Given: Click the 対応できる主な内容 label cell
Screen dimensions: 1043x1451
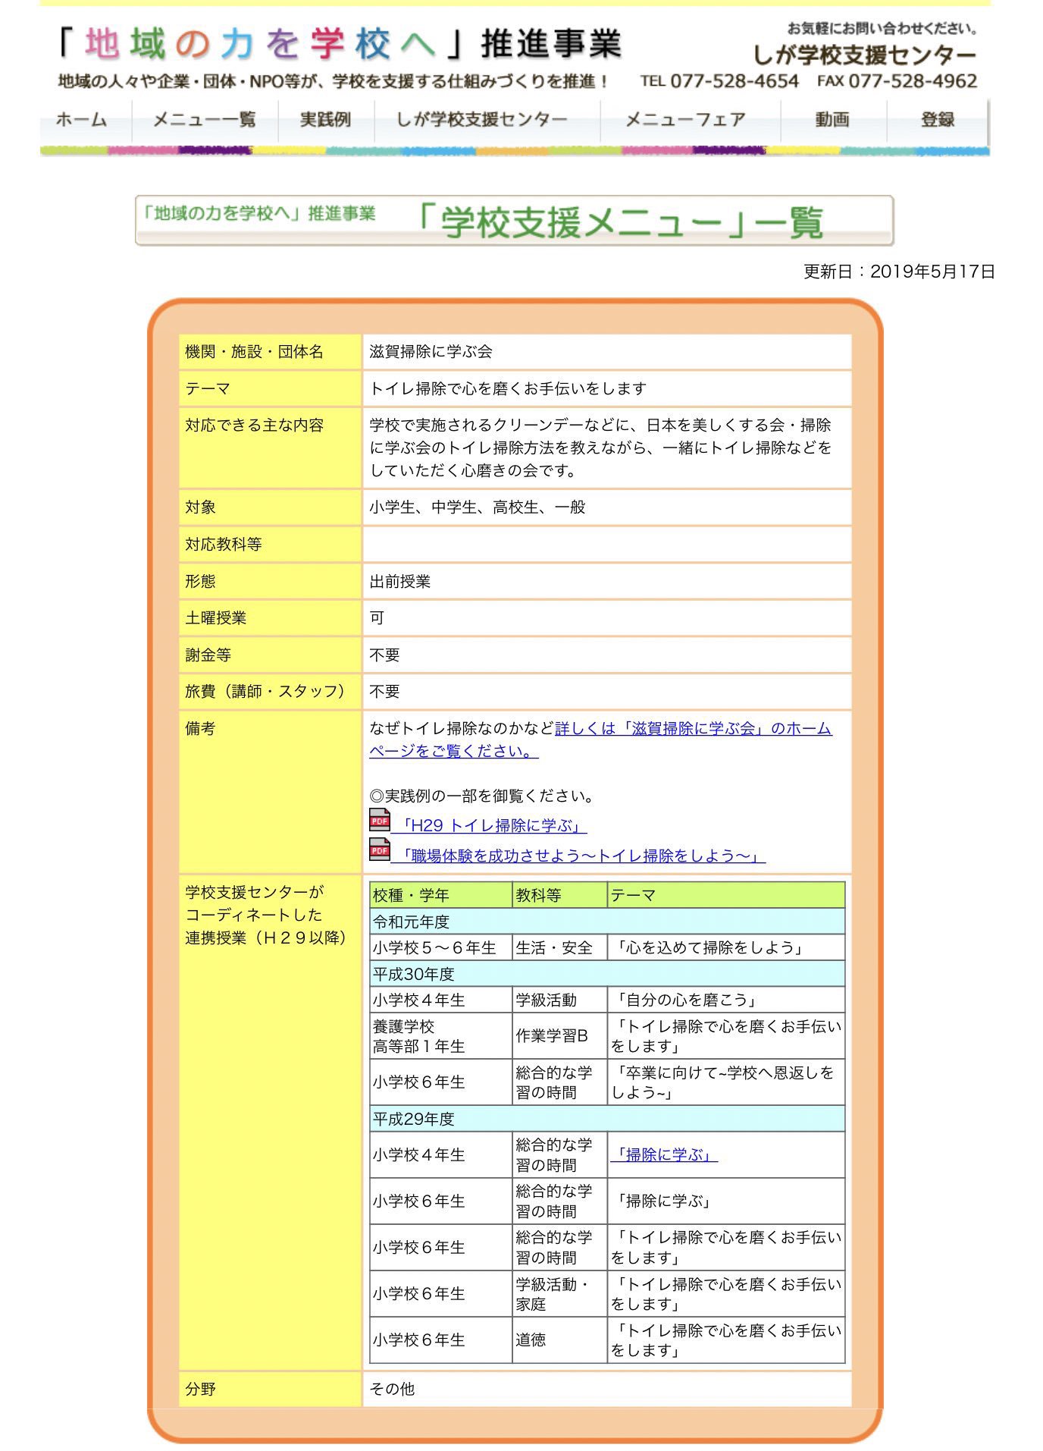Looking at the screenshot, I should (271, 448).
